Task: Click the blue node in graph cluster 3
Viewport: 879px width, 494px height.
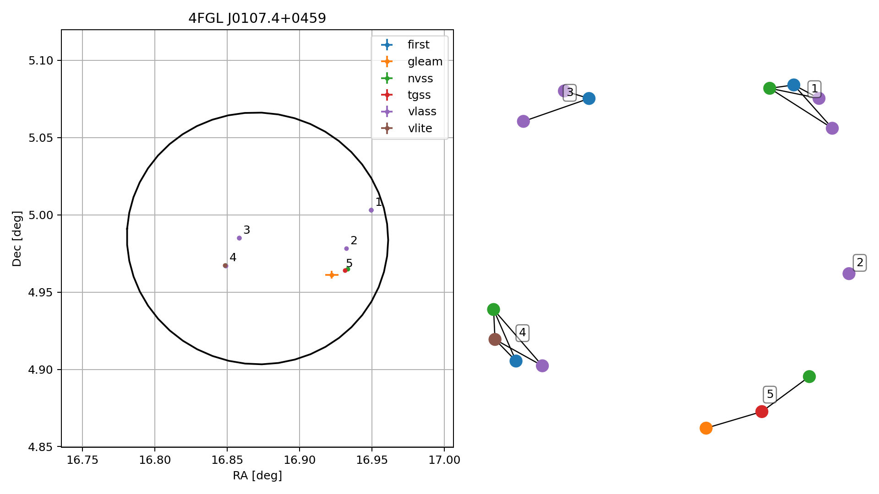Action: 589,98
